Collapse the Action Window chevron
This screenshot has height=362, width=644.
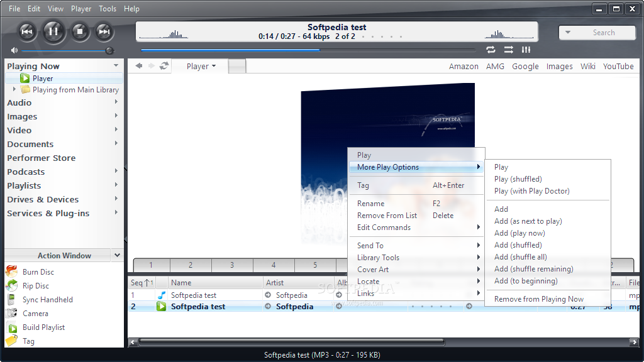117,255
